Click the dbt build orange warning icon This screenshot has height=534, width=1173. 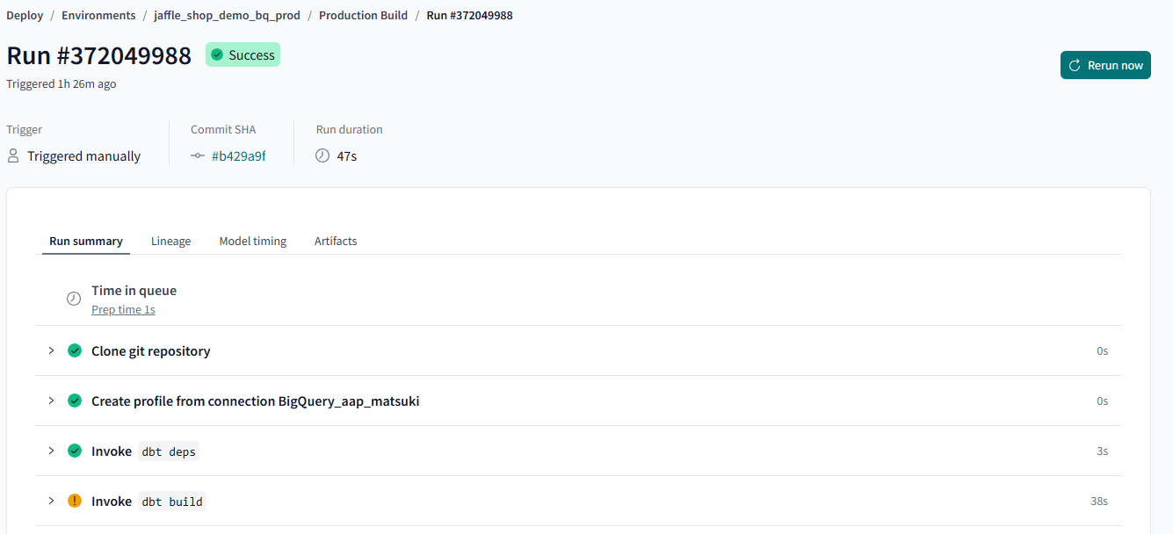(75, 501)
